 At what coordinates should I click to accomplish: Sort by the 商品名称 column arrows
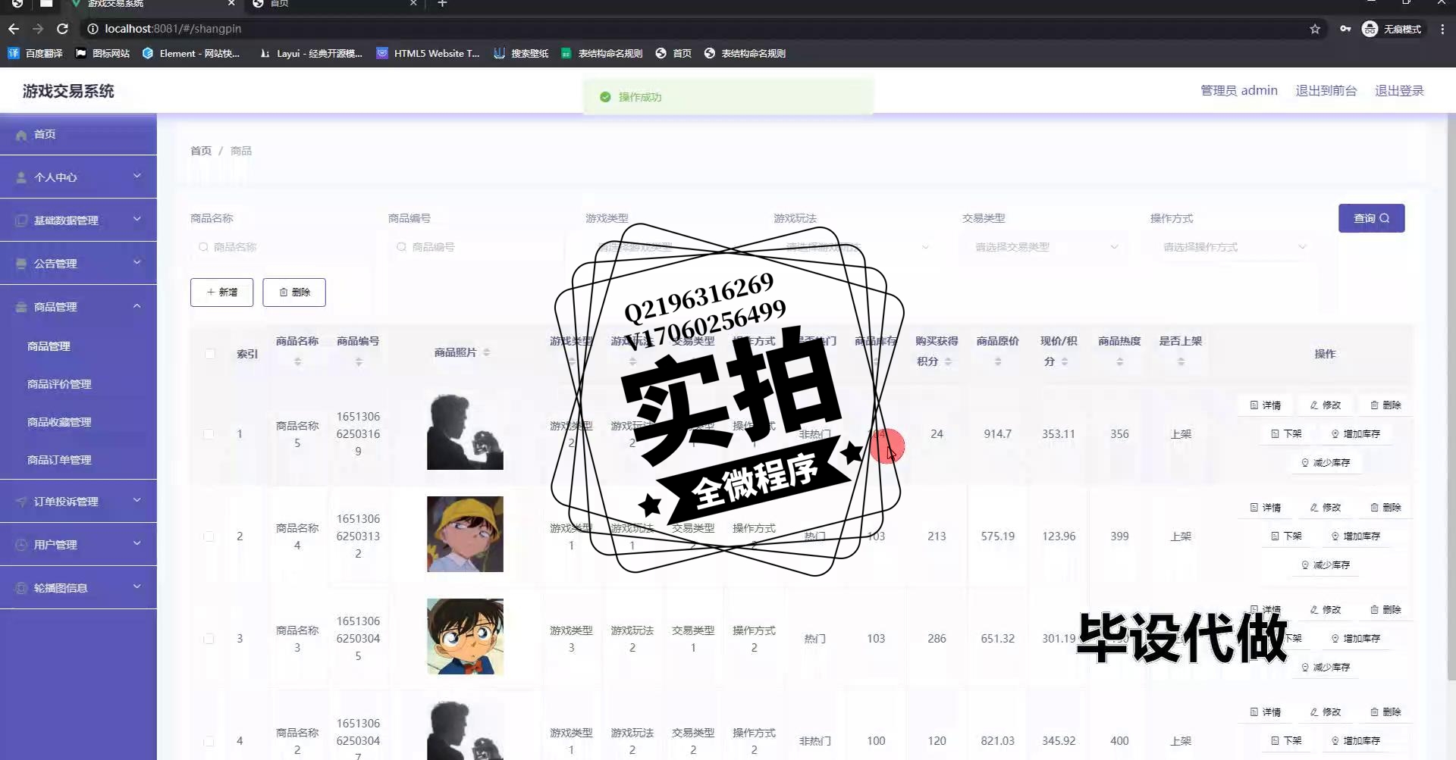(297, 362)
